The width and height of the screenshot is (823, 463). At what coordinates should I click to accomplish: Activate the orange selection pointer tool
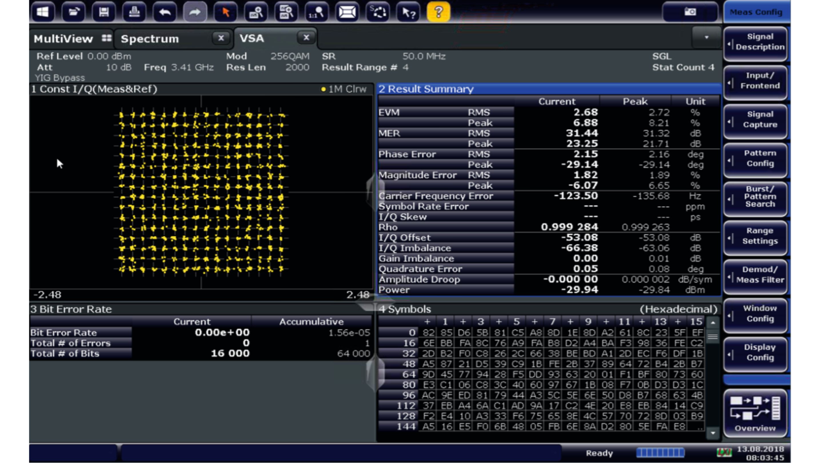(x=225, y=12)
